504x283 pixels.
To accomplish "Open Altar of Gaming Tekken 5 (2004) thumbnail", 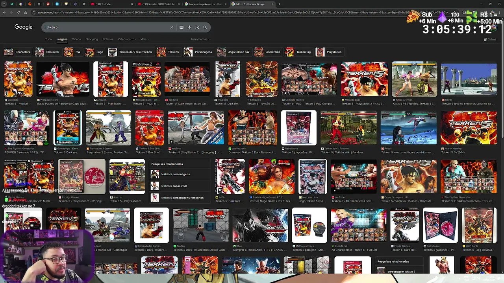I will point(469,128).
